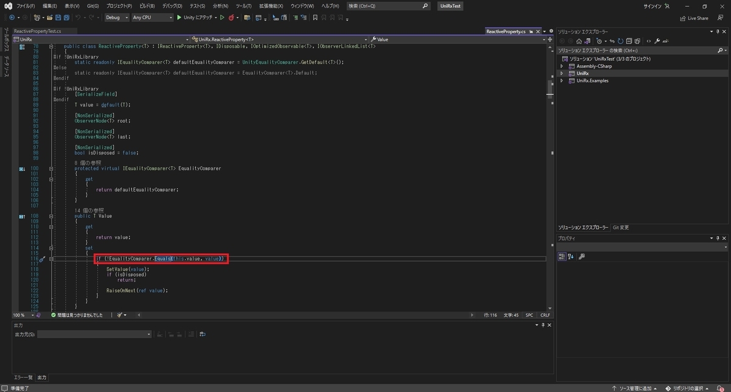
Task: Click the bookmark icon in main toolbar
Action: (315, 18)
